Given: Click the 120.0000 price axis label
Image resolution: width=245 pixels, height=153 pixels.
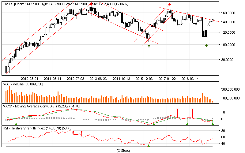Looking at the screenshot, I should 228,32.
